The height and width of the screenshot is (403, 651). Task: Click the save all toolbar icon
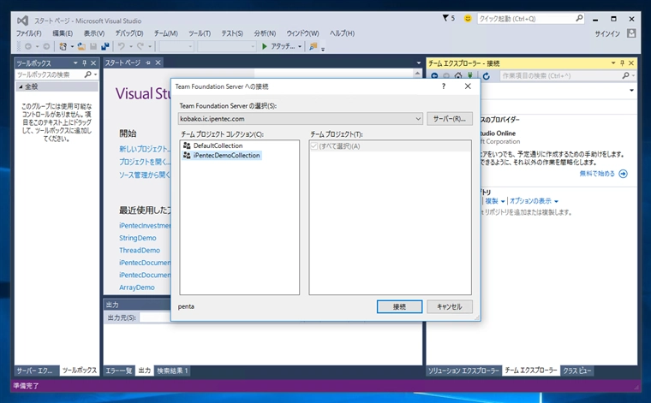click(105, 46)
